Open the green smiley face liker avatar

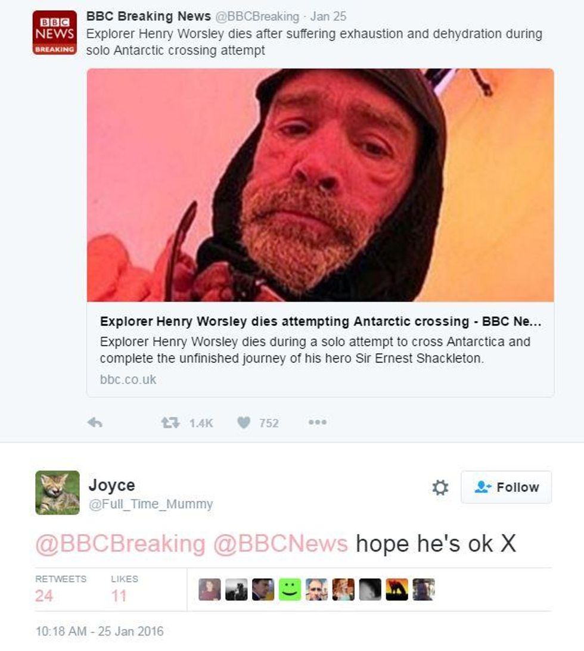290,590
